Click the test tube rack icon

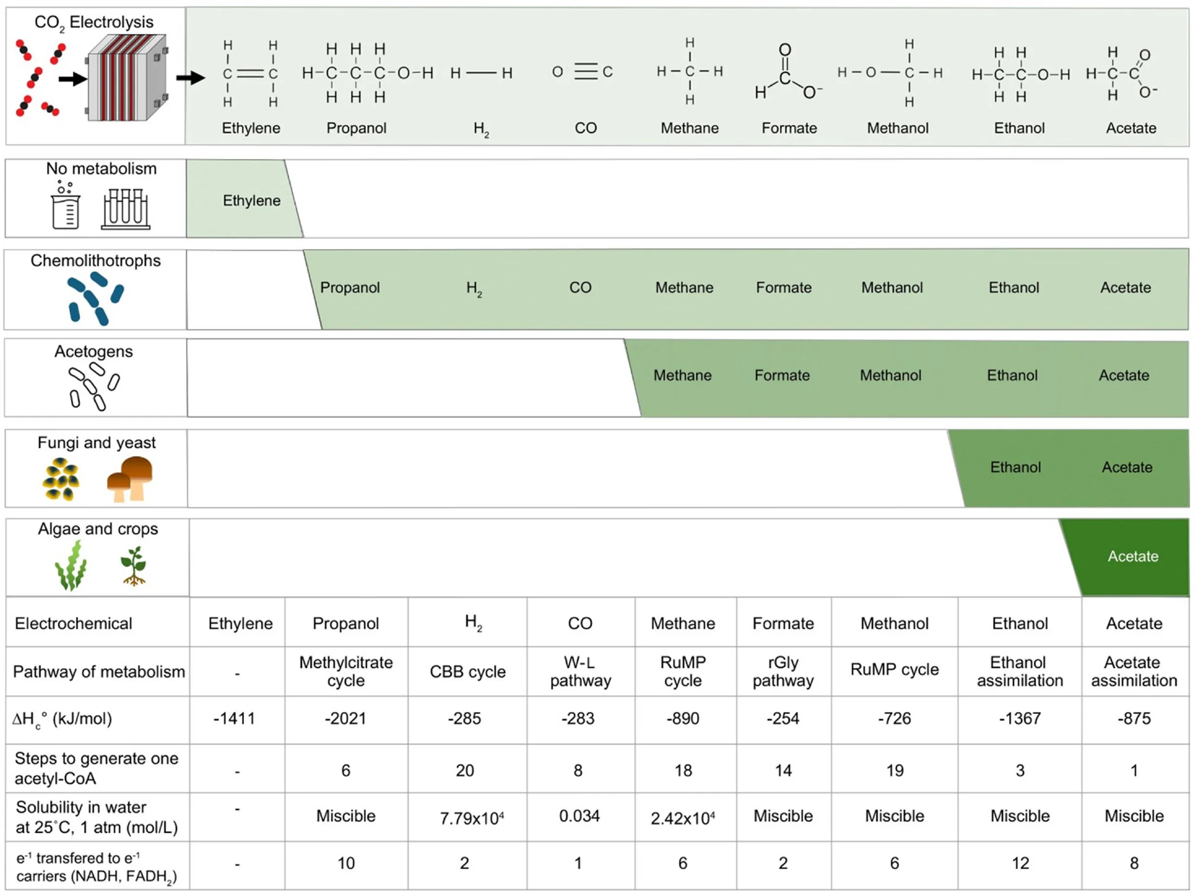[x=125, y=209]
